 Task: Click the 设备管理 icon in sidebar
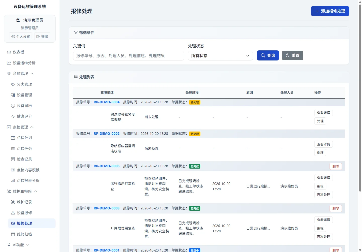13,95
